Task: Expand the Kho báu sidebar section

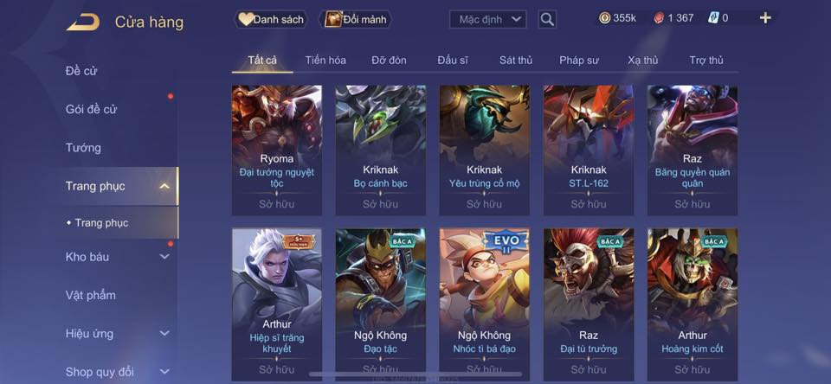Action: click(x=164, y=256)
